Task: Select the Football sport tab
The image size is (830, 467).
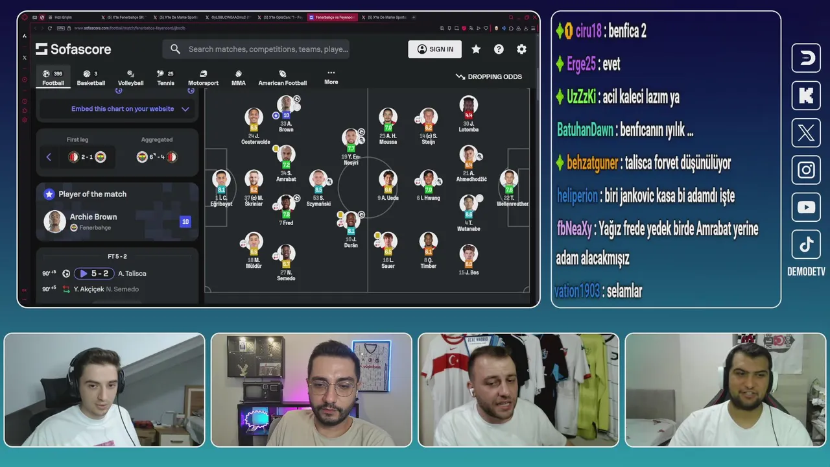Action: [53, 78]
